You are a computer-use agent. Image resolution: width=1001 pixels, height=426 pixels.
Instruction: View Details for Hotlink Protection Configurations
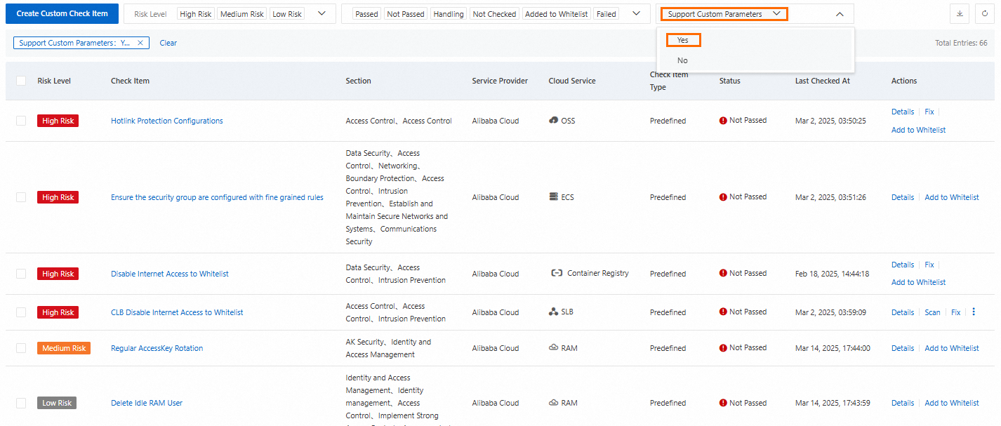(x=903, y=112)
